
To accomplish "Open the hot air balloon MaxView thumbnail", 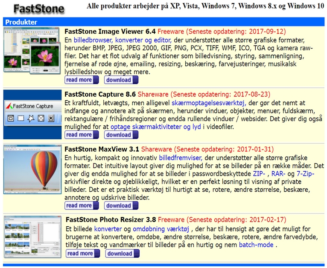I will click(32, 170).
